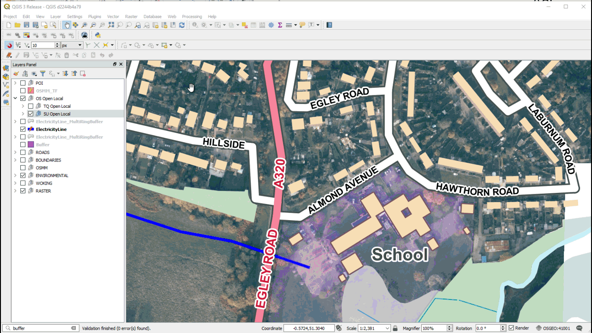Click Remove Layer icon in Layers Panel
The image size is (592, 333).
point(83,74)
